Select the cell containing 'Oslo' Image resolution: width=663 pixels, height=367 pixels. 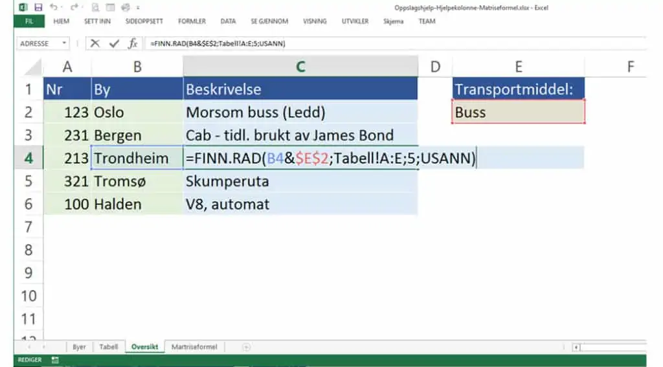[x=137, y=112]
